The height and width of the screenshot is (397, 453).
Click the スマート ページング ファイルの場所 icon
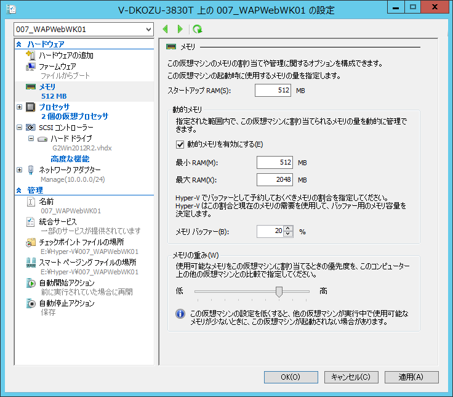tap(31, 263)
